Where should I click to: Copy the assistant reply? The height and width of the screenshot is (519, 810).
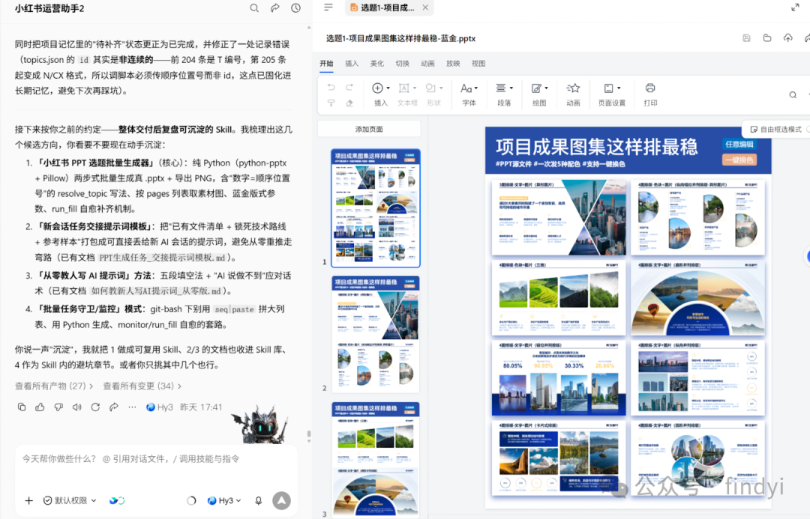point(22,407)
